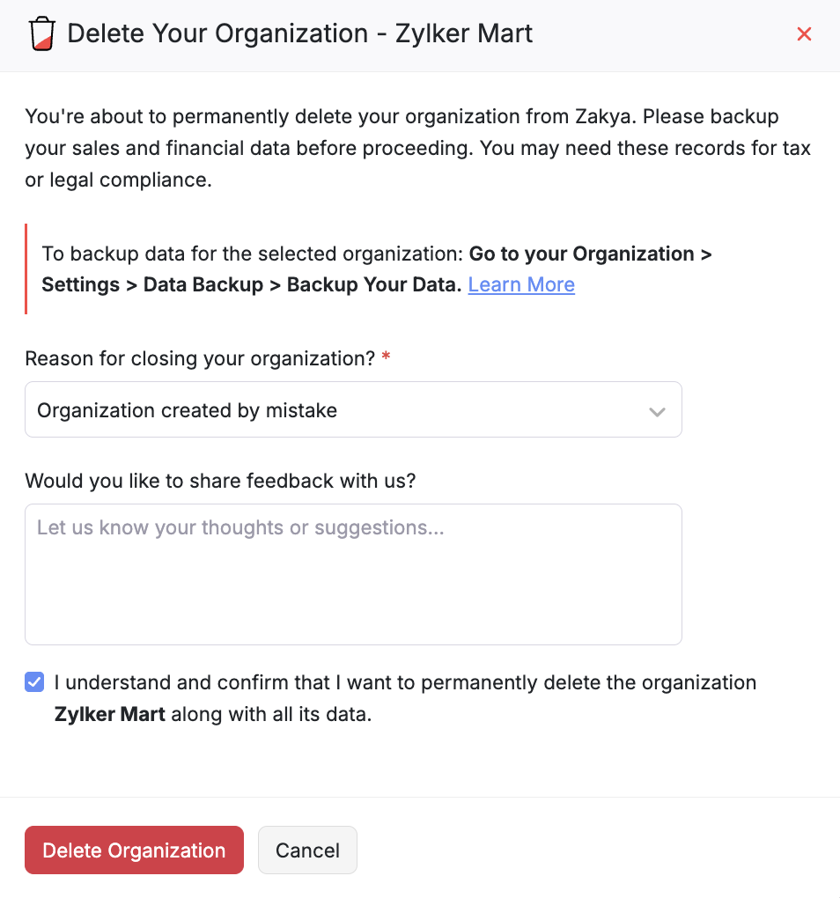
Task: Click the 'To backup data for the selected organization' text
Action: [x=252, y=254]
